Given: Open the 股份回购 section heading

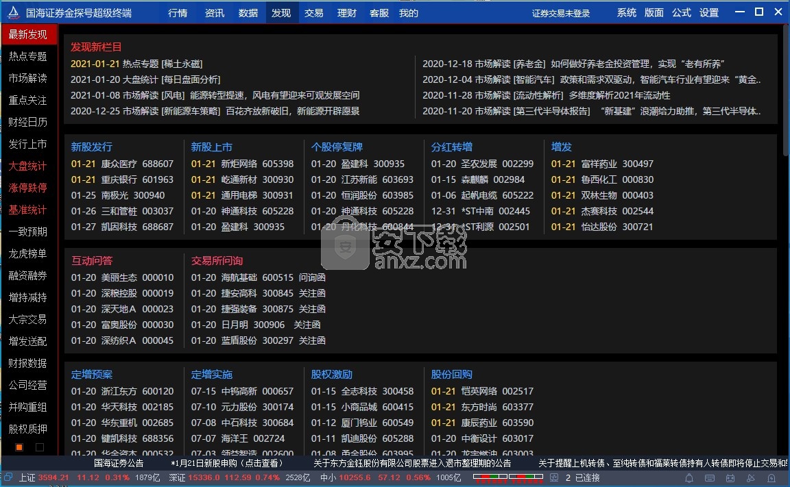Looking at the screenshot, I should [452, 374].
